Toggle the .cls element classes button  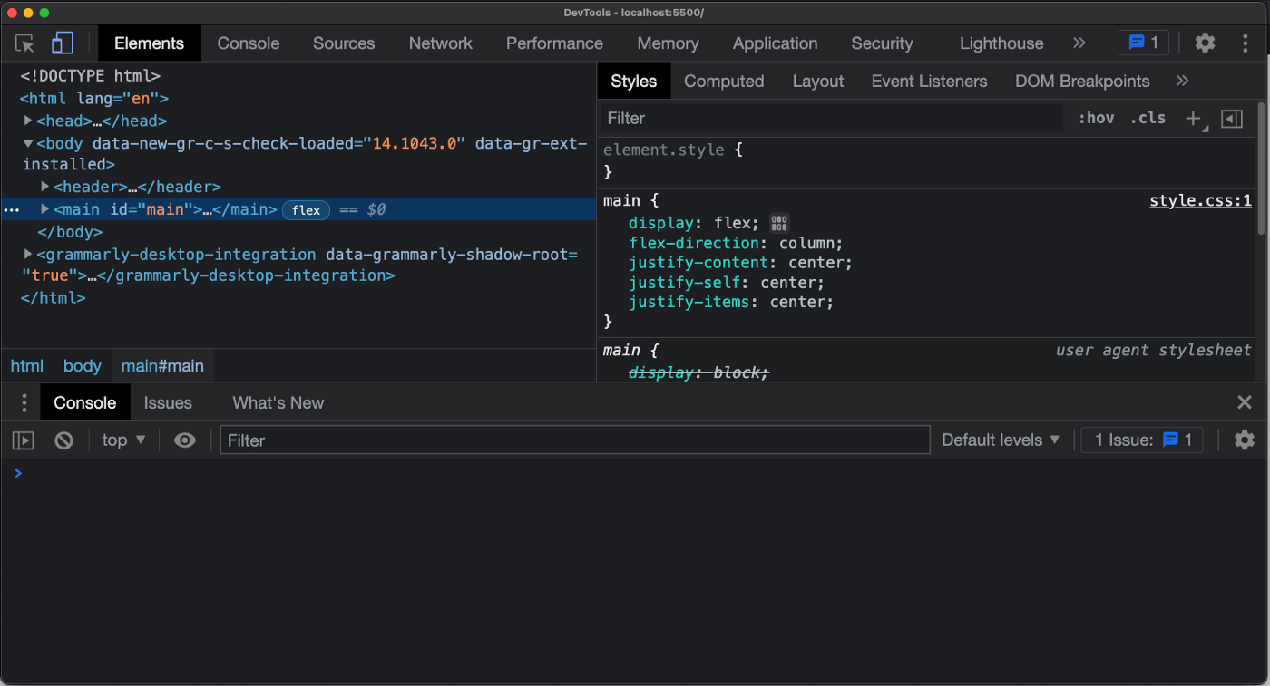pos(1148,119)
